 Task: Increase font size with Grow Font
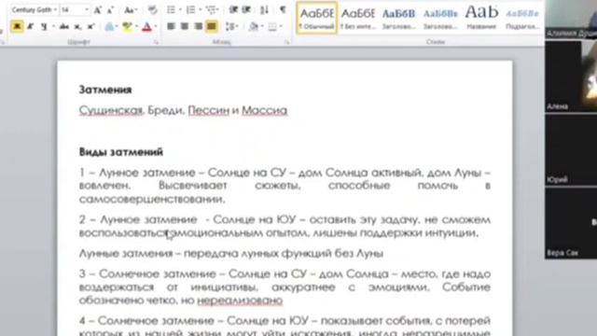98,10
